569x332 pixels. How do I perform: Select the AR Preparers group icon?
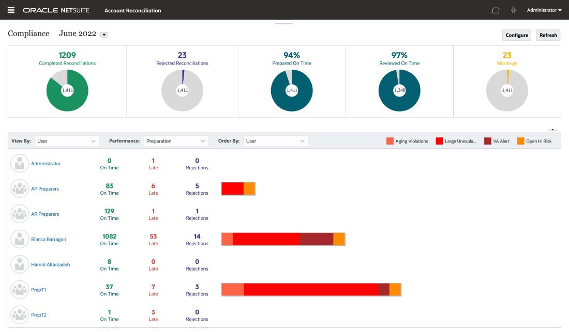click(x=20, y=213)
